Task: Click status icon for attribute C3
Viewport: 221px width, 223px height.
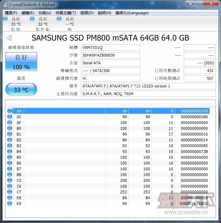Action: point(10,180)
